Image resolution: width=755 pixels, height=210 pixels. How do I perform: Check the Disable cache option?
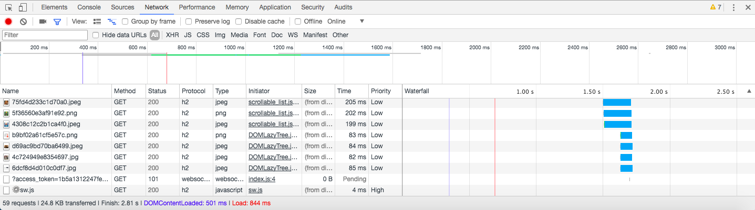239,21
